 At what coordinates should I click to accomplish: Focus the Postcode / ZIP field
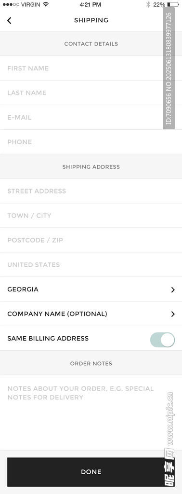(x=91, y=240)
